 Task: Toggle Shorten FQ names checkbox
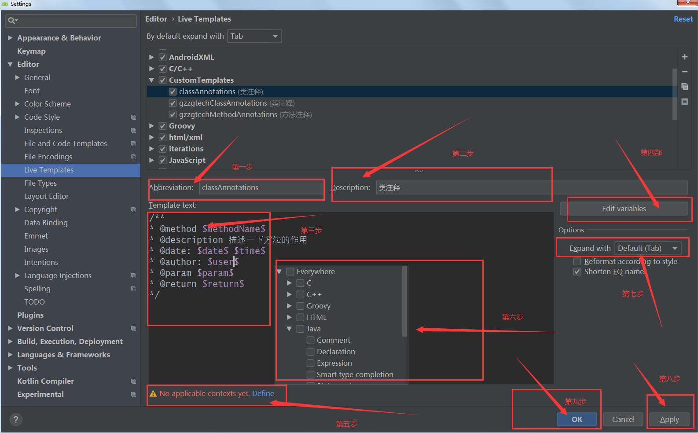(577, 272)
